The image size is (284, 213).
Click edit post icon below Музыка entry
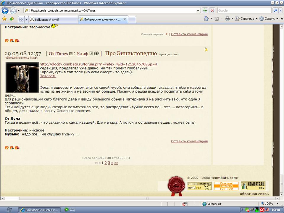coord(7,148)
